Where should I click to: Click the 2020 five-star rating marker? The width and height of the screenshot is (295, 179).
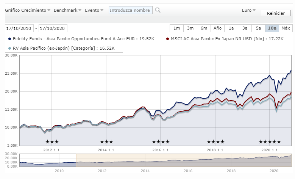(270, 142)
